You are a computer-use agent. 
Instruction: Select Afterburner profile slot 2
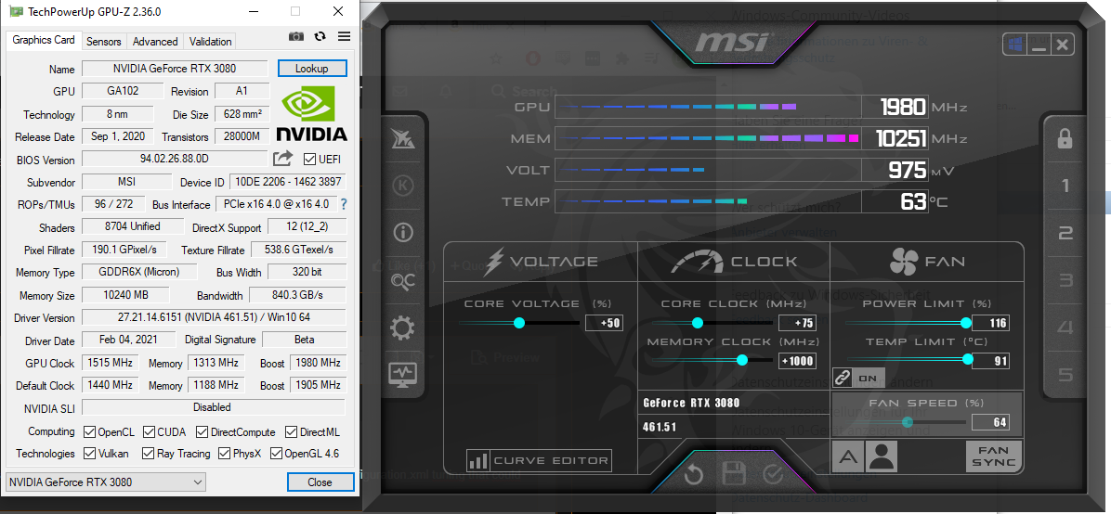click(x=1065, y=234)
